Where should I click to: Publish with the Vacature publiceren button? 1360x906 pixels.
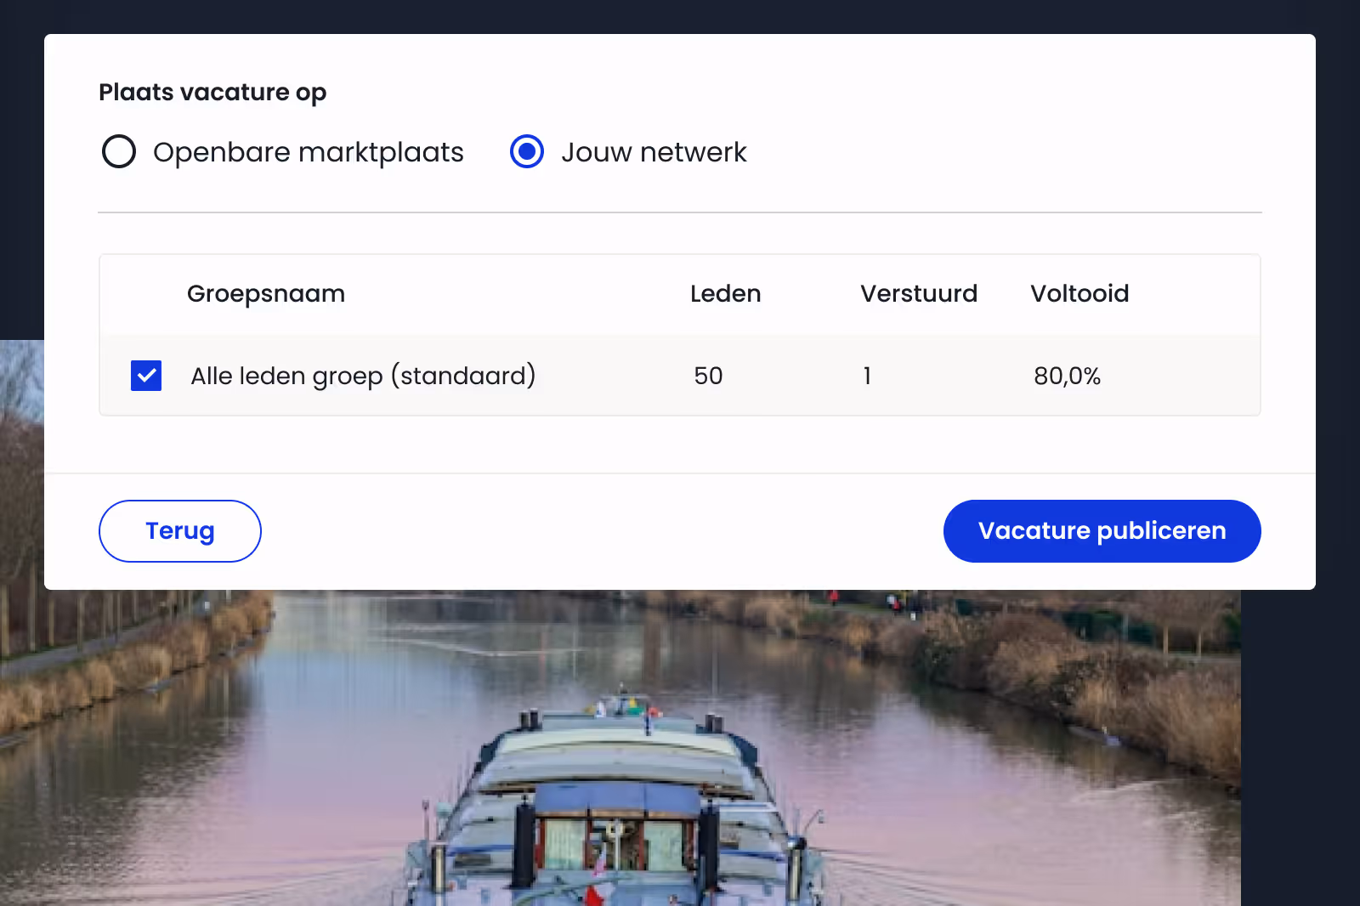point(1102,531)
